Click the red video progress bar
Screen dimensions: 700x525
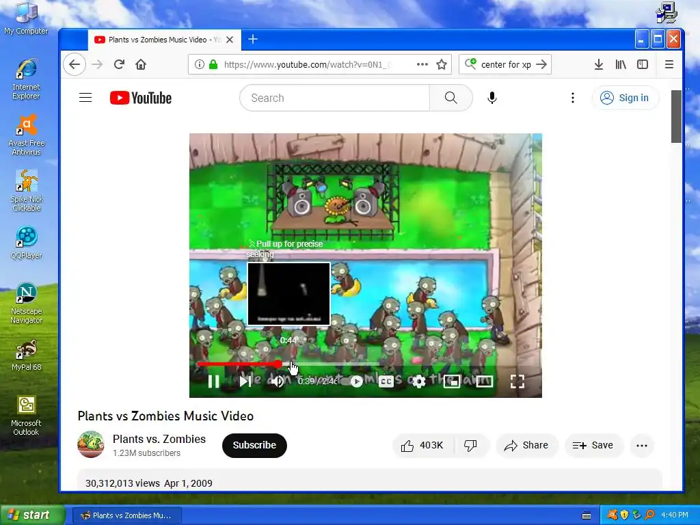coord(238,364)
